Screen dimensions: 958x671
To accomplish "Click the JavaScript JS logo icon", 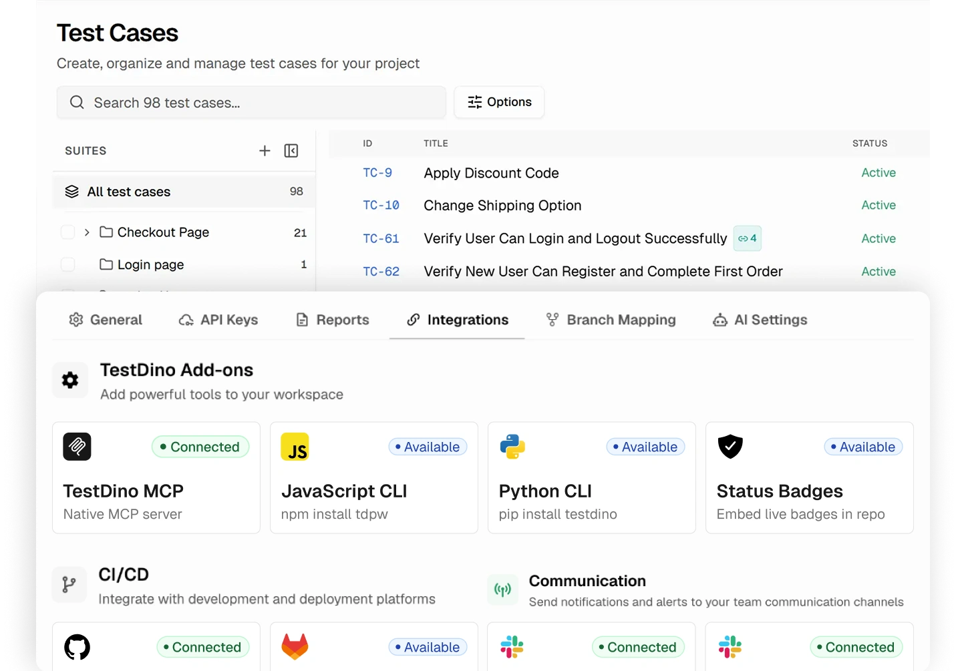I will click(295, 447).
